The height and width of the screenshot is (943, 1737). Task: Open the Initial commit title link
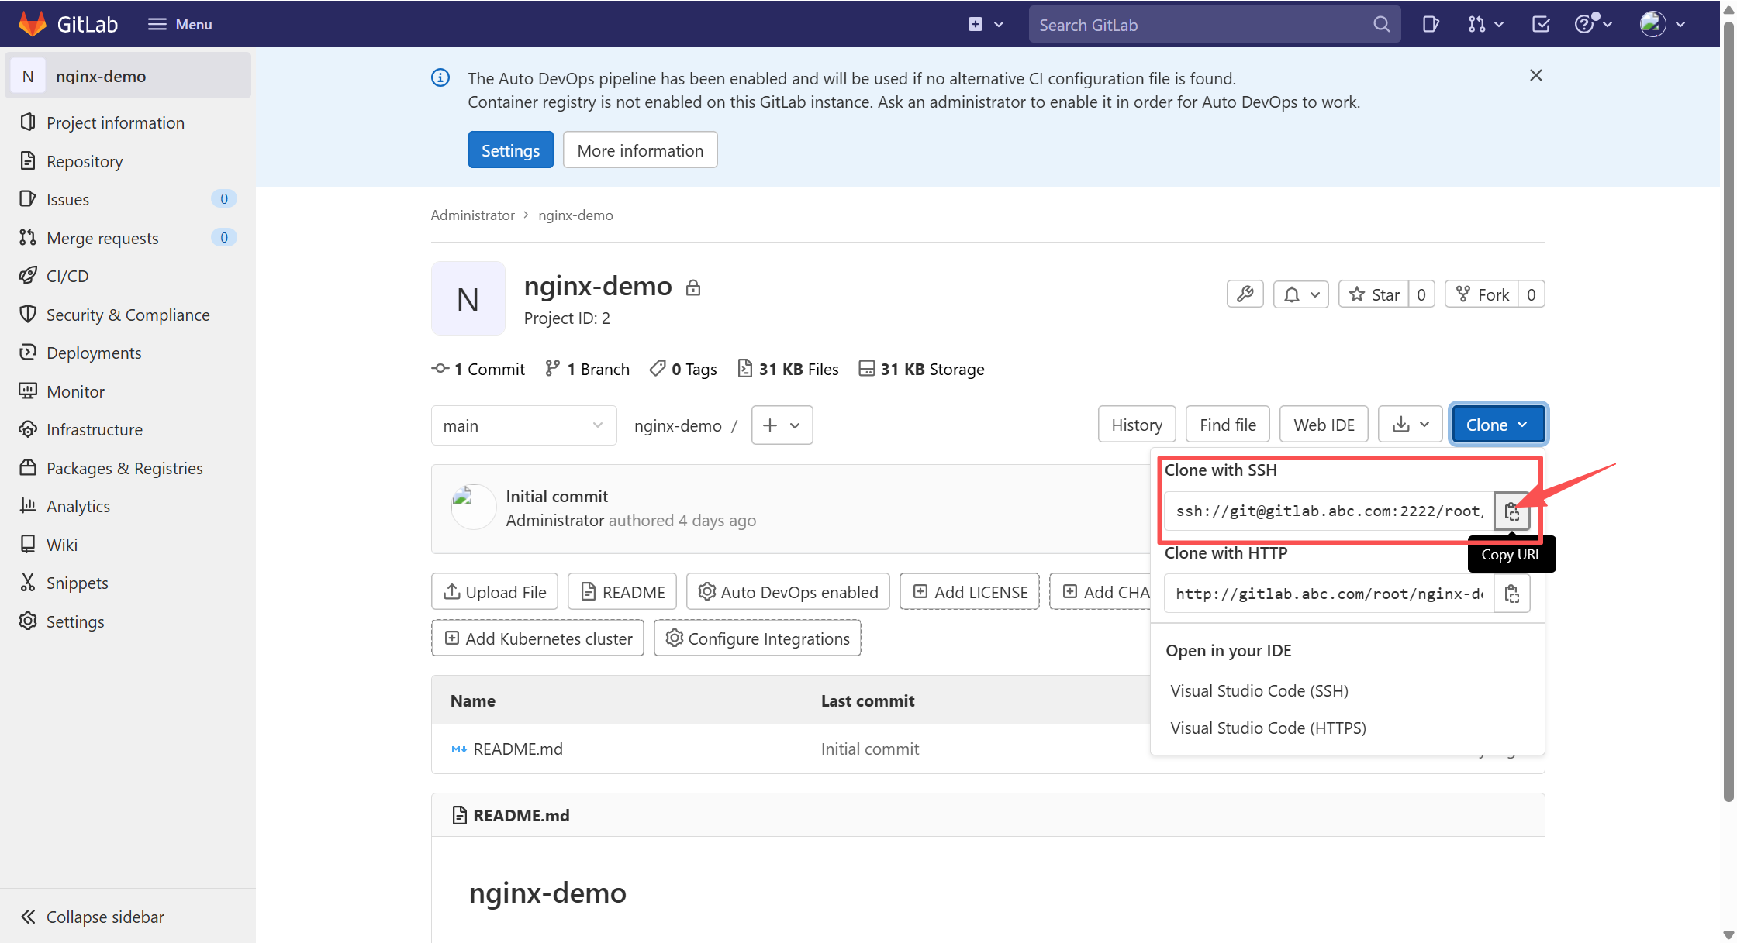coord(557,496)
